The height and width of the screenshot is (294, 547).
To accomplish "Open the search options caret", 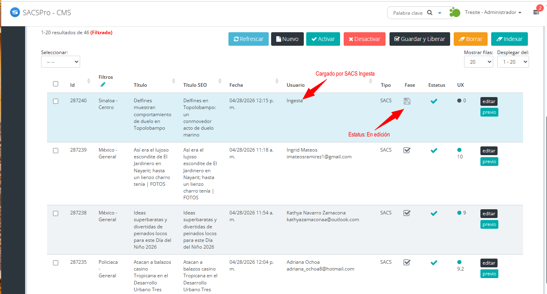I will [x=440, y=13].
